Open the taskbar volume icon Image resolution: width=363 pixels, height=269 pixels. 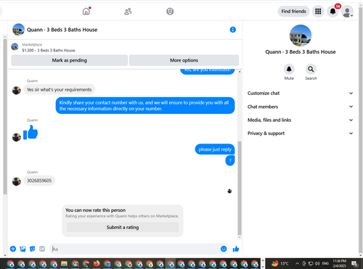317,263
